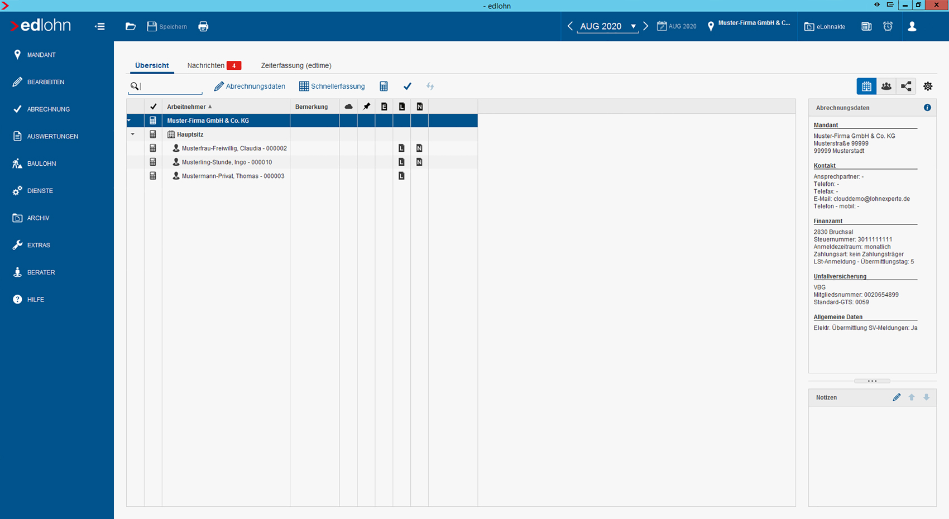This screenshot has width=949, height=519.
Task: Click the blue checkmark toolbar icon
Action: (x=407, y=86)
